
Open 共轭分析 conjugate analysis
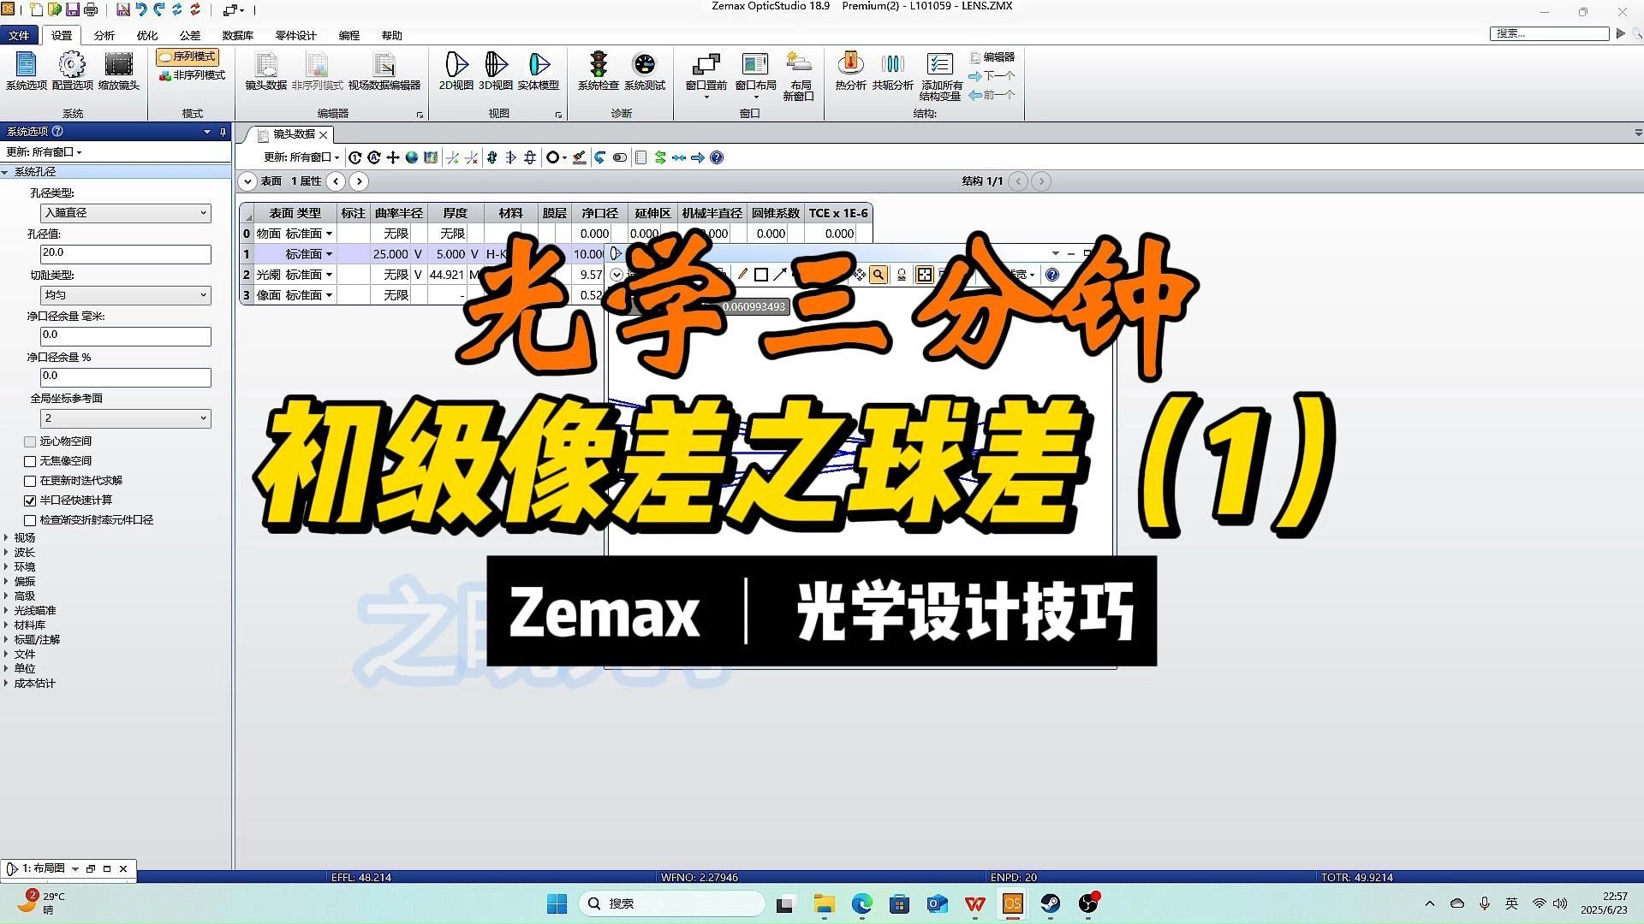[893, 73]
